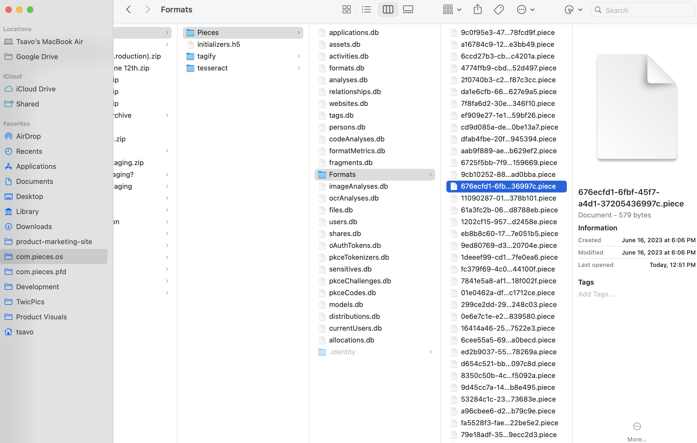This screenshot has height=443, width=697.
Task: Switch to icon view
Action: coord(346,9)
